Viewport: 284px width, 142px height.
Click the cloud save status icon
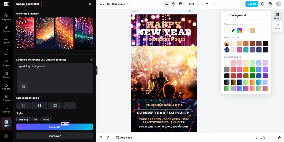tap(102, 4)
